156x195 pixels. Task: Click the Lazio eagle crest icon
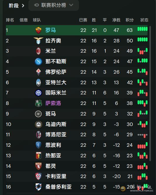point(38,41)
